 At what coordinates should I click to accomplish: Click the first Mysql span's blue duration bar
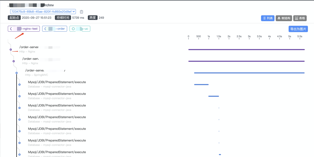pos(201,85)
